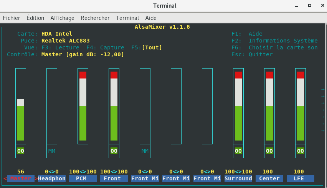Toggle mute on the Surround channel
This screenshot has height=188, width=327.
pyautogui.click(x=238, y=151)
